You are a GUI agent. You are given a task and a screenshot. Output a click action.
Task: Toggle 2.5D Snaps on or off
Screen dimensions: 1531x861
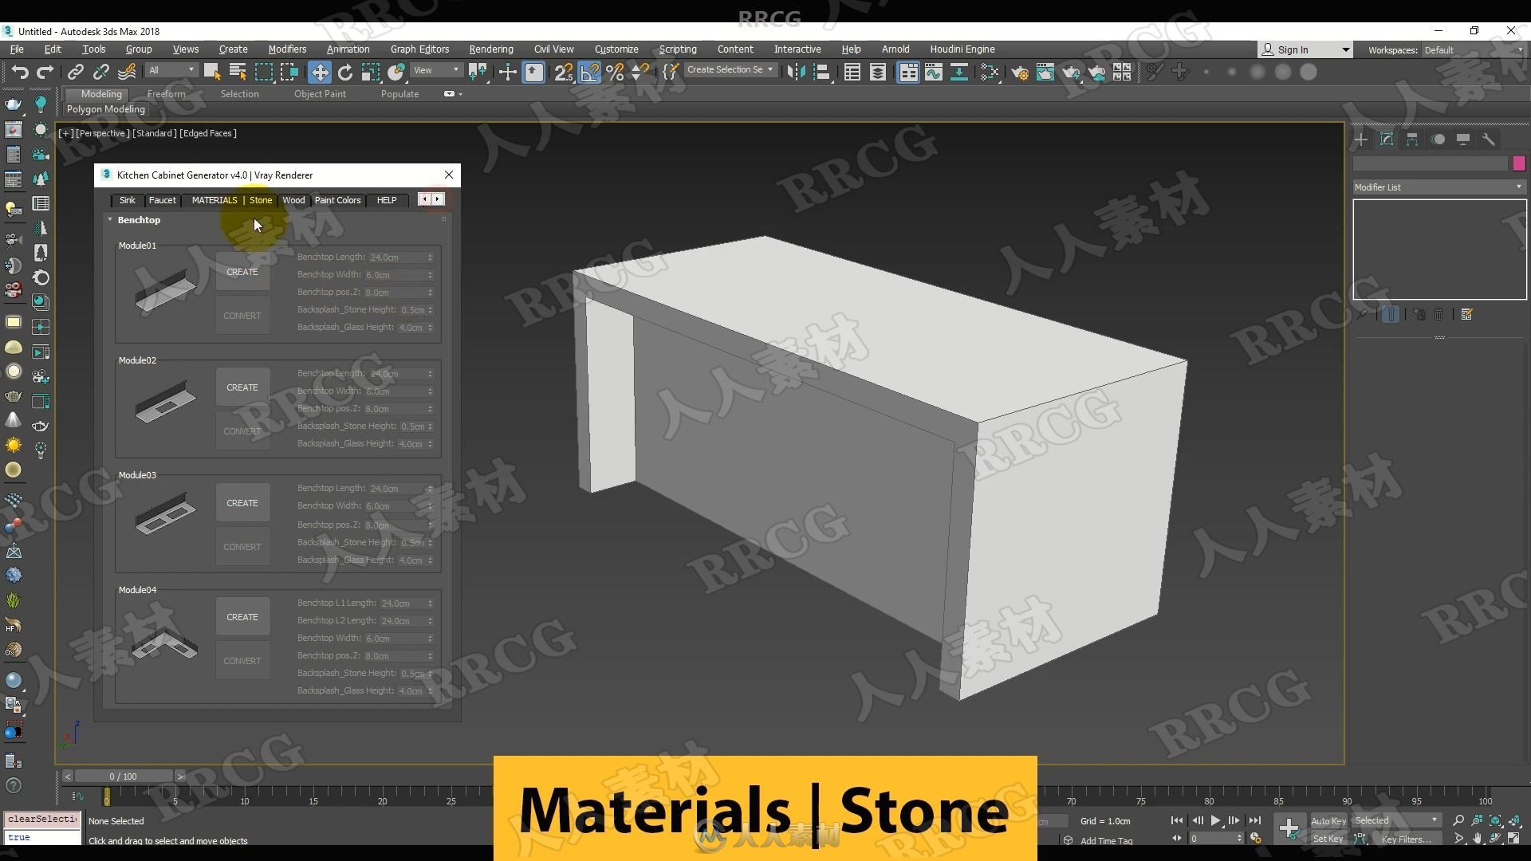click(x=564, y=73)
